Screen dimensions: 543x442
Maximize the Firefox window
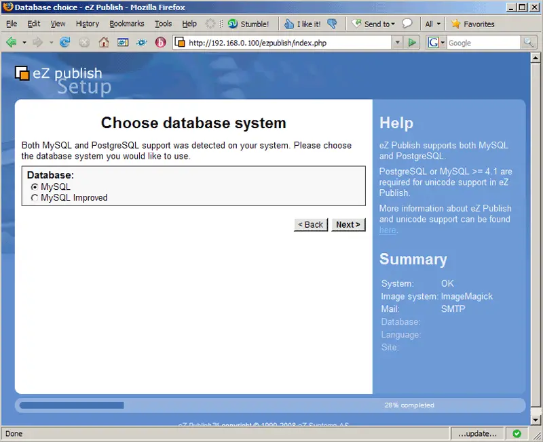click(x=523, y=7)
